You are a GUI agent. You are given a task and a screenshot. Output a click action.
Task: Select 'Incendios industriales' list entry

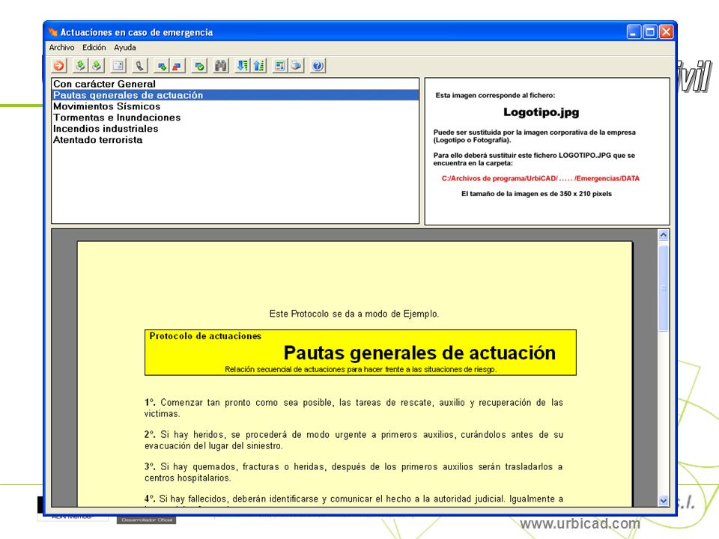pyautogui.click(x=235, y=129)
